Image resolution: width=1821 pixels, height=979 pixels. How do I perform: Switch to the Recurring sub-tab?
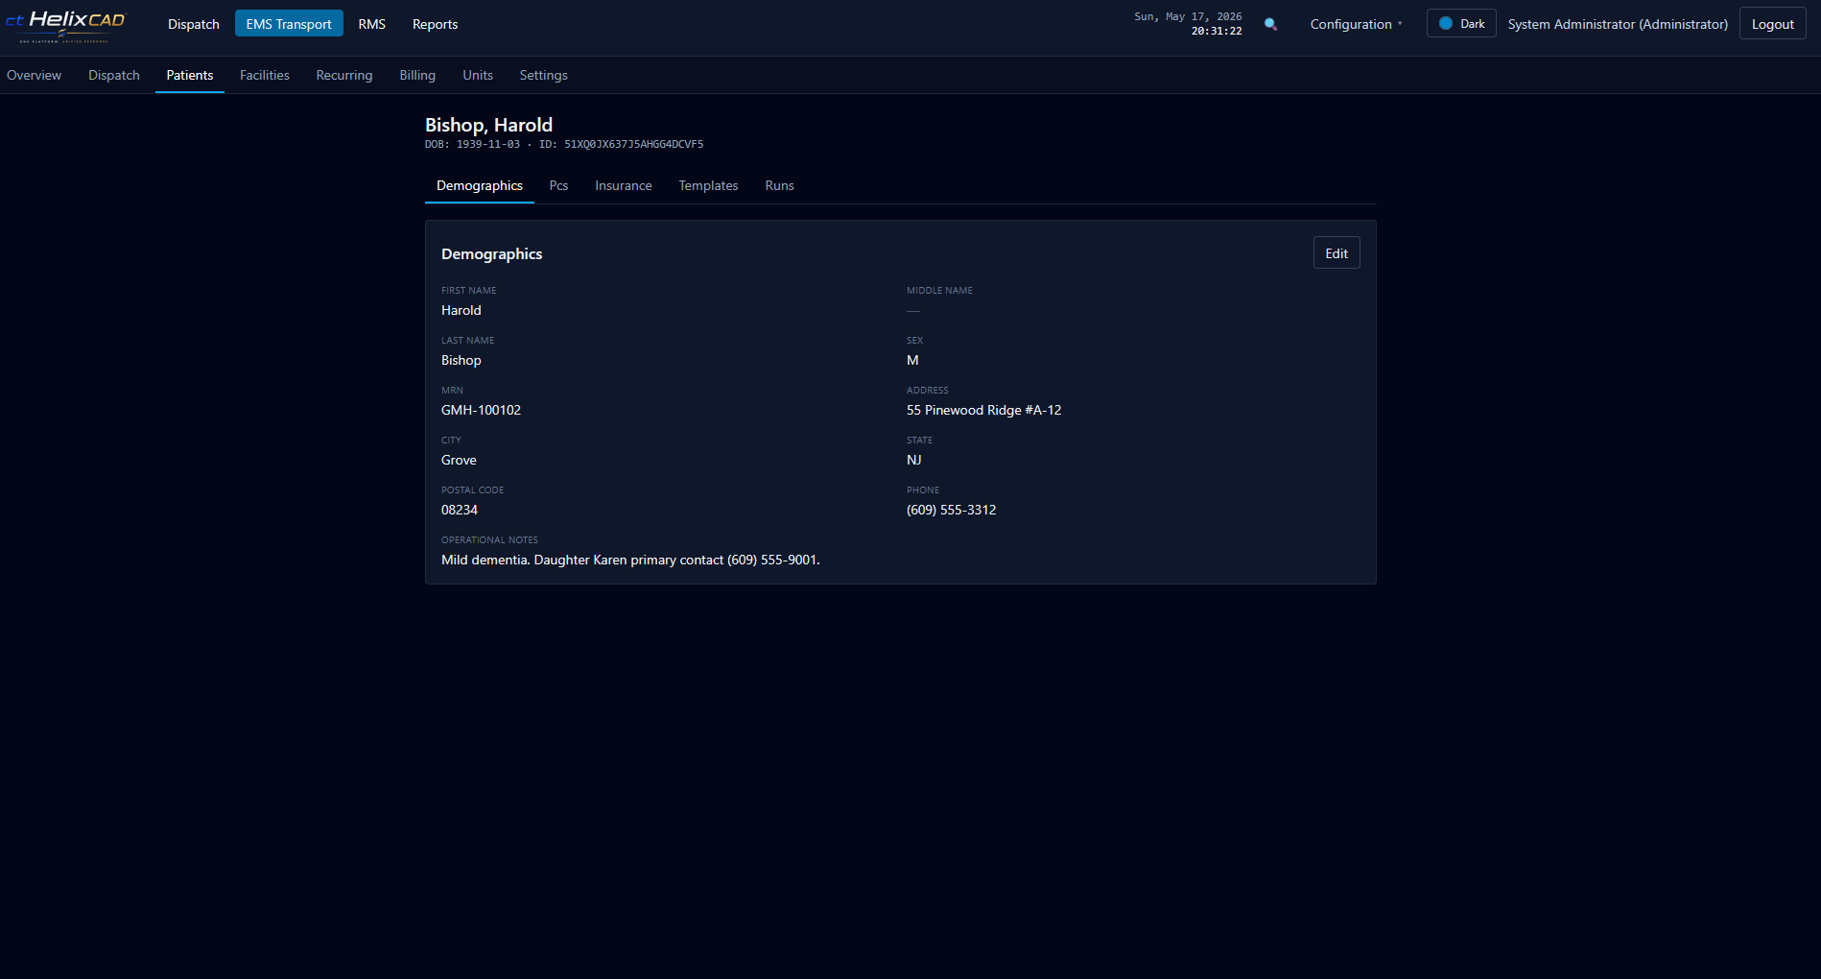pyautogui.click(x=344, y=75)
